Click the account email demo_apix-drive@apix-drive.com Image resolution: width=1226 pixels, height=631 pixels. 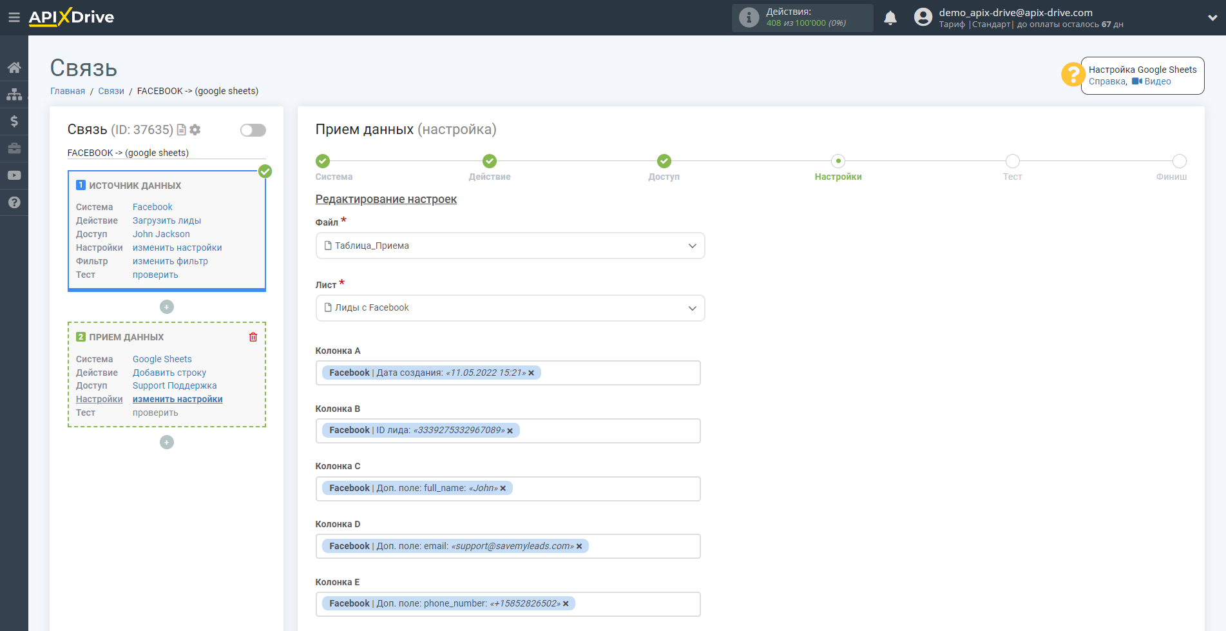pyautogui.click(x=1015, y=12)
